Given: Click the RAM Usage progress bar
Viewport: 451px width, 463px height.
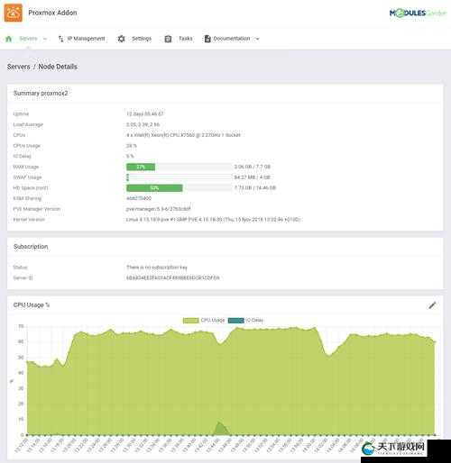Looking at the screenshot, I should 179,167.
